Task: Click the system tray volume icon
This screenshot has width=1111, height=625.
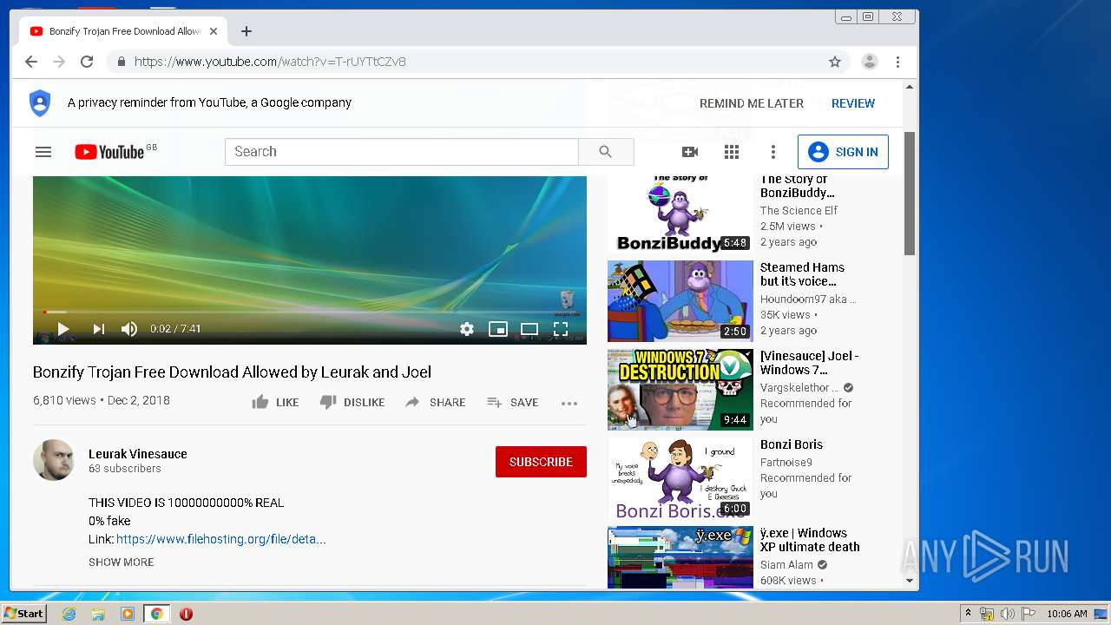Action: 1007,614
